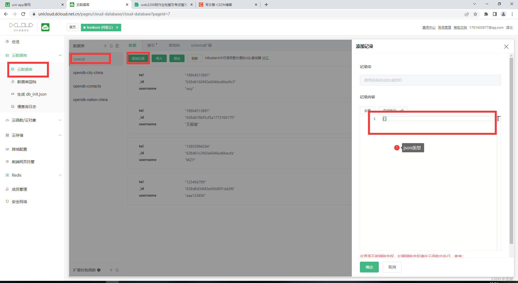Select the opendb-contacts table
518x283 pixels.
(96, 86)
